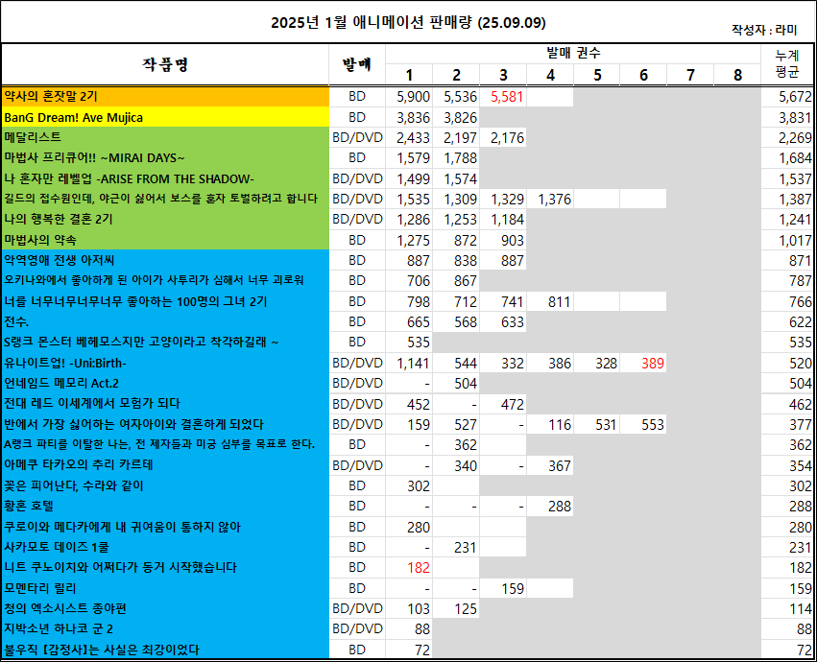Click the '발매' column header
Viewport: 817px width, 662px height.
point(357,64)
